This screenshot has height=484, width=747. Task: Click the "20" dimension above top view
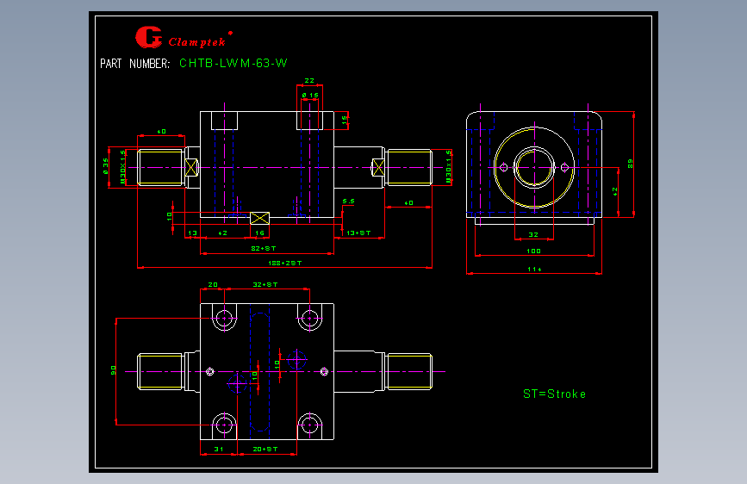pos(213,284)
